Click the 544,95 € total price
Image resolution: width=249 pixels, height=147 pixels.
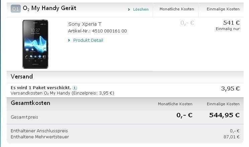[224, 115]
